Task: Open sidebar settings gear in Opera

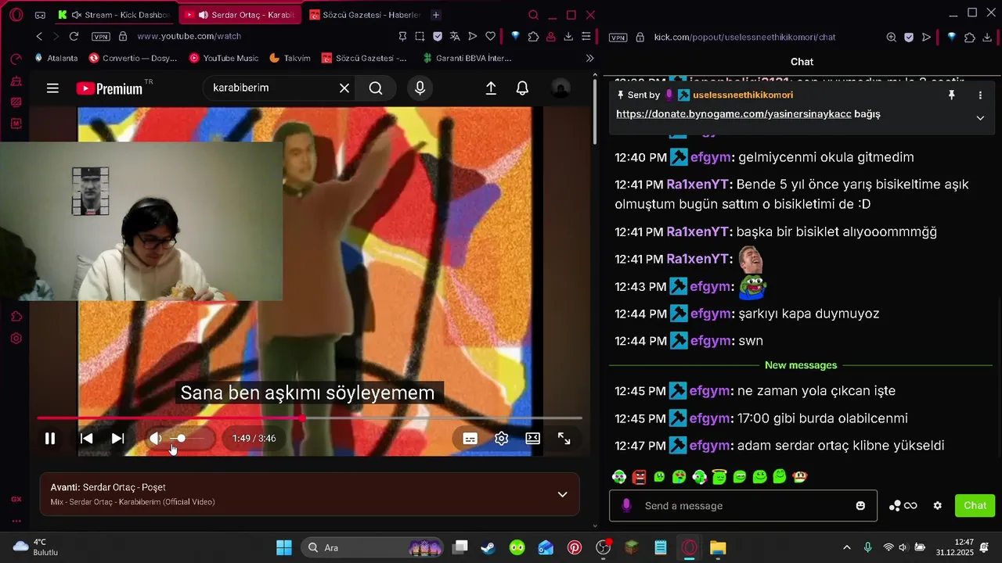Action: click(16, 339)
